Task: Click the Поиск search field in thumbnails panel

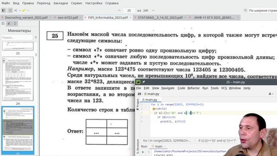Action: point(17,38)
